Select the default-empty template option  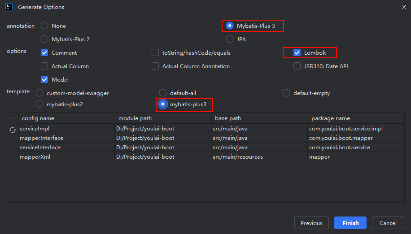coord(286,93)
